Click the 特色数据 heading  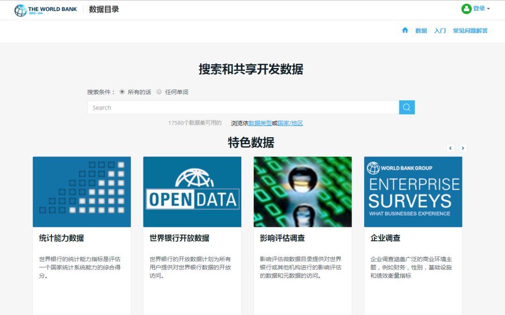coord(251,142)
